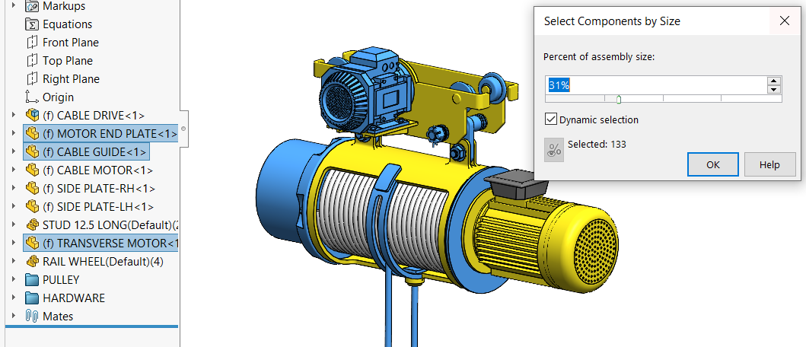806x347 pixels.
Task: Close the Select Components by Size dialog
Action: [x=785, y=21]
